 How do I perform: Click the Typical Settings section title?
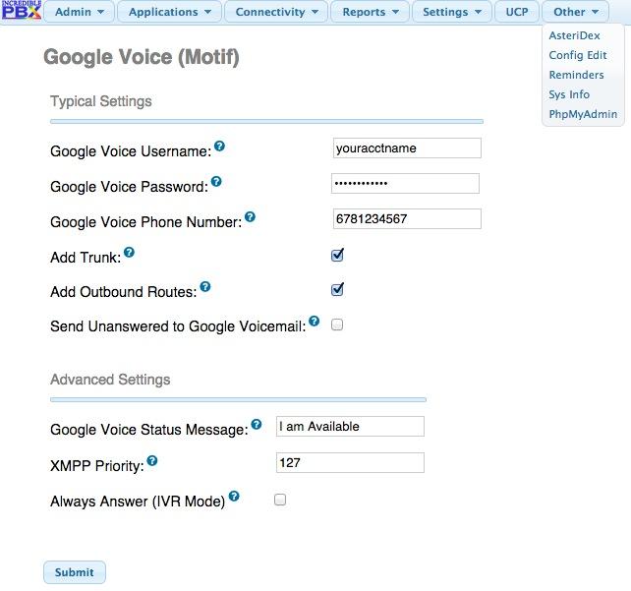(101, 101)
